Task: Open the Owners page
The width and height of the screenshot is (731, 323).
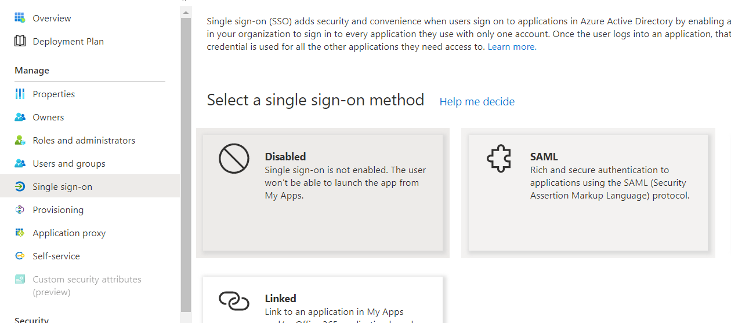Action: point(90,117)
